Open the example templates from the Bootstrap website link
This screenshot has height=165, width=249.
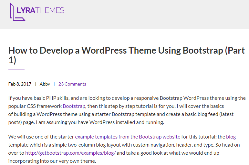click(128, 137)
